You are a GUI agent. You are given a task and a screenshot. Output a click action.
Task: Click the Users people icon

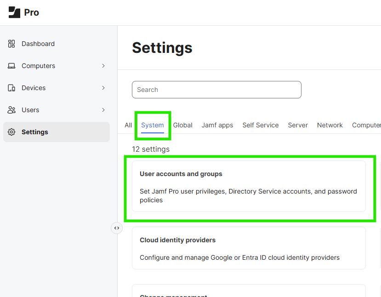(11, 110)
